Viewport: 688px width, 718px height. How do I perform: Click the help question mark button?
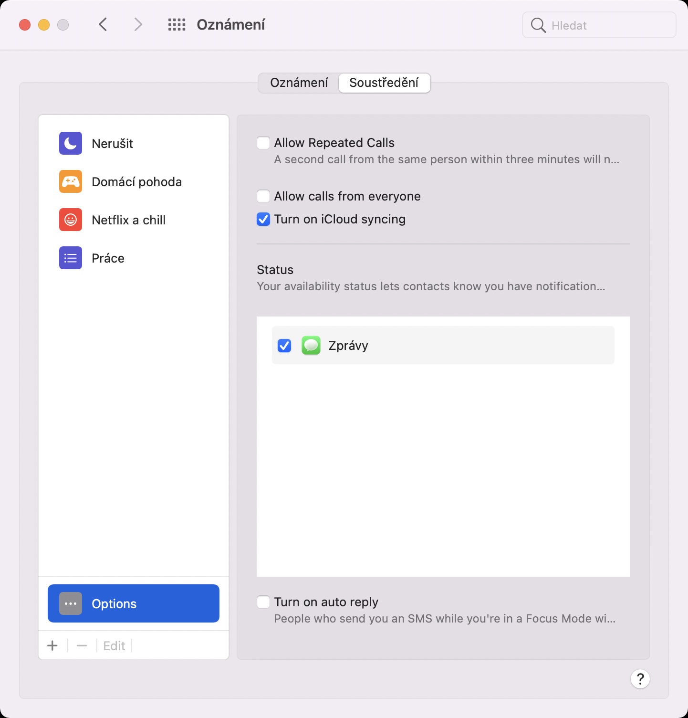point(640,678)
